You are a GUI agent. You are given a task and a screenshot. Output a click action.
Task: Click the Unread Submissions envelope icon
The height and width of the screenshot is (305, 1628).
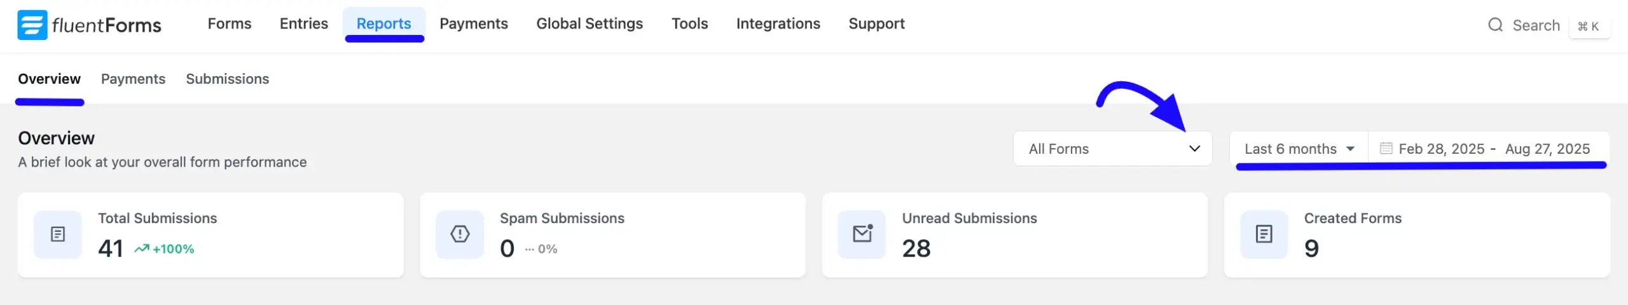click(862, 234)
